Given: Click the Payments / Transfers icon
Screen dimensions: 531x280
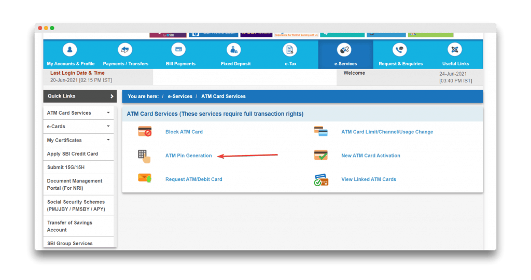Looking at the screenshot, I should coord(125,50).
